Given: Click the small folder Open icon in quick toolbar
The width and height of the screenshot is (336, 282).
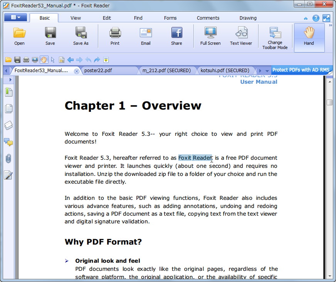Looking at the screenshot, I should point(8,60).
